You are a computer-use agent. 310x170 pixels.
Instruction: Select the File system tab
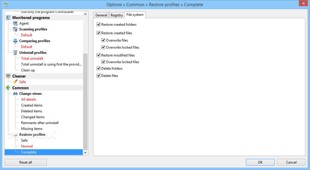(x=135, y=15)
